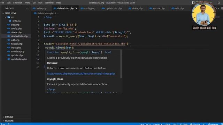Open edit.php in the Explorer tree
Screen dimensions: 223x125
tap(15, 40)
